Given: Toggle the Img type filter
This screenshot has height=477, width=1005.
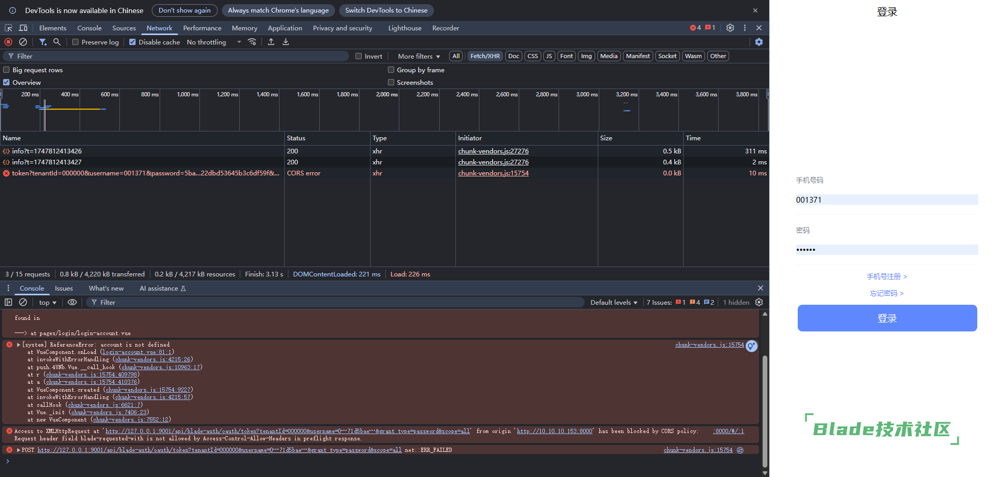Looking at the screenshot, I should pyautogui.click(x=586, y=56).
